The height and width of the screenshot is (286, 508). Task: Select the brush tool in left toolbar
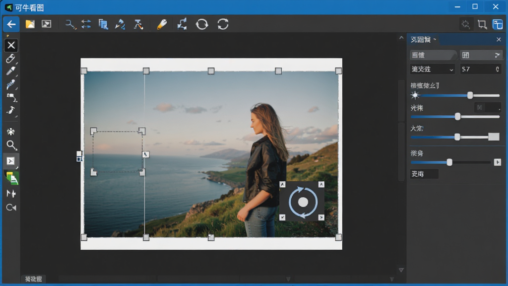point(11,71)
